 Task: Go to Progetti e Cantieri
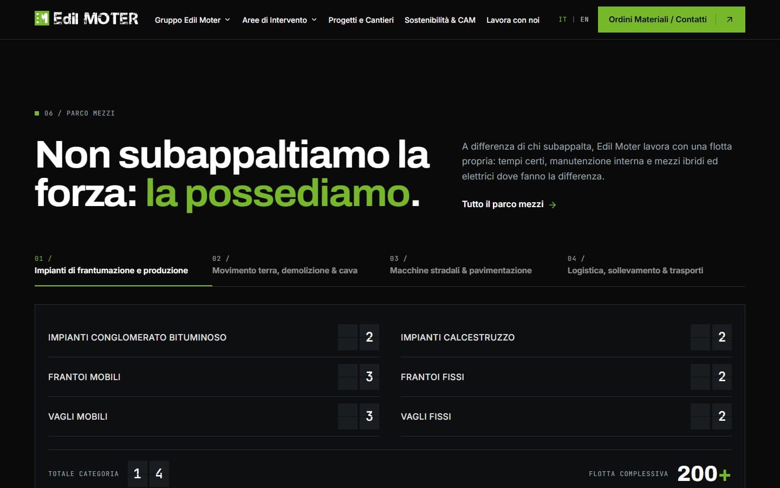(361, 20)
